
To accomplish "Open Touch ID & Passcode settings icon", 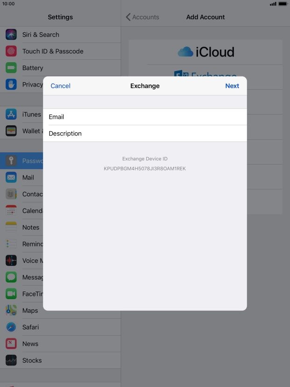I will coord(11,51).
